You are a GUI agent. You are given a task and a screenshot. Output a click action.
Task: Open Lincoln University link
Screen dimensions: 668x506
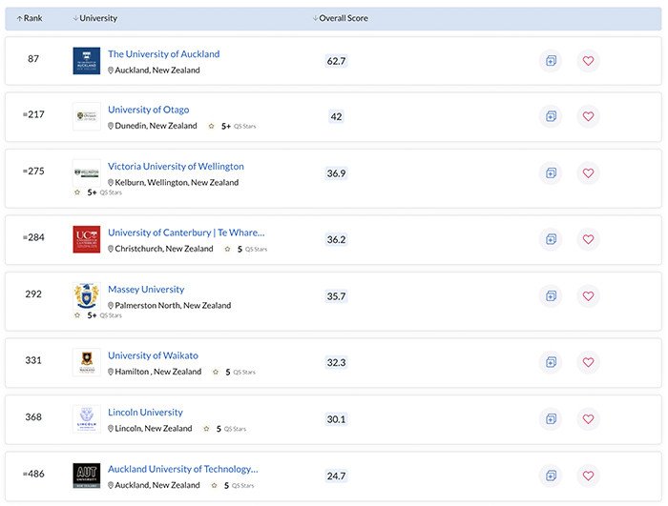point(145,413)
